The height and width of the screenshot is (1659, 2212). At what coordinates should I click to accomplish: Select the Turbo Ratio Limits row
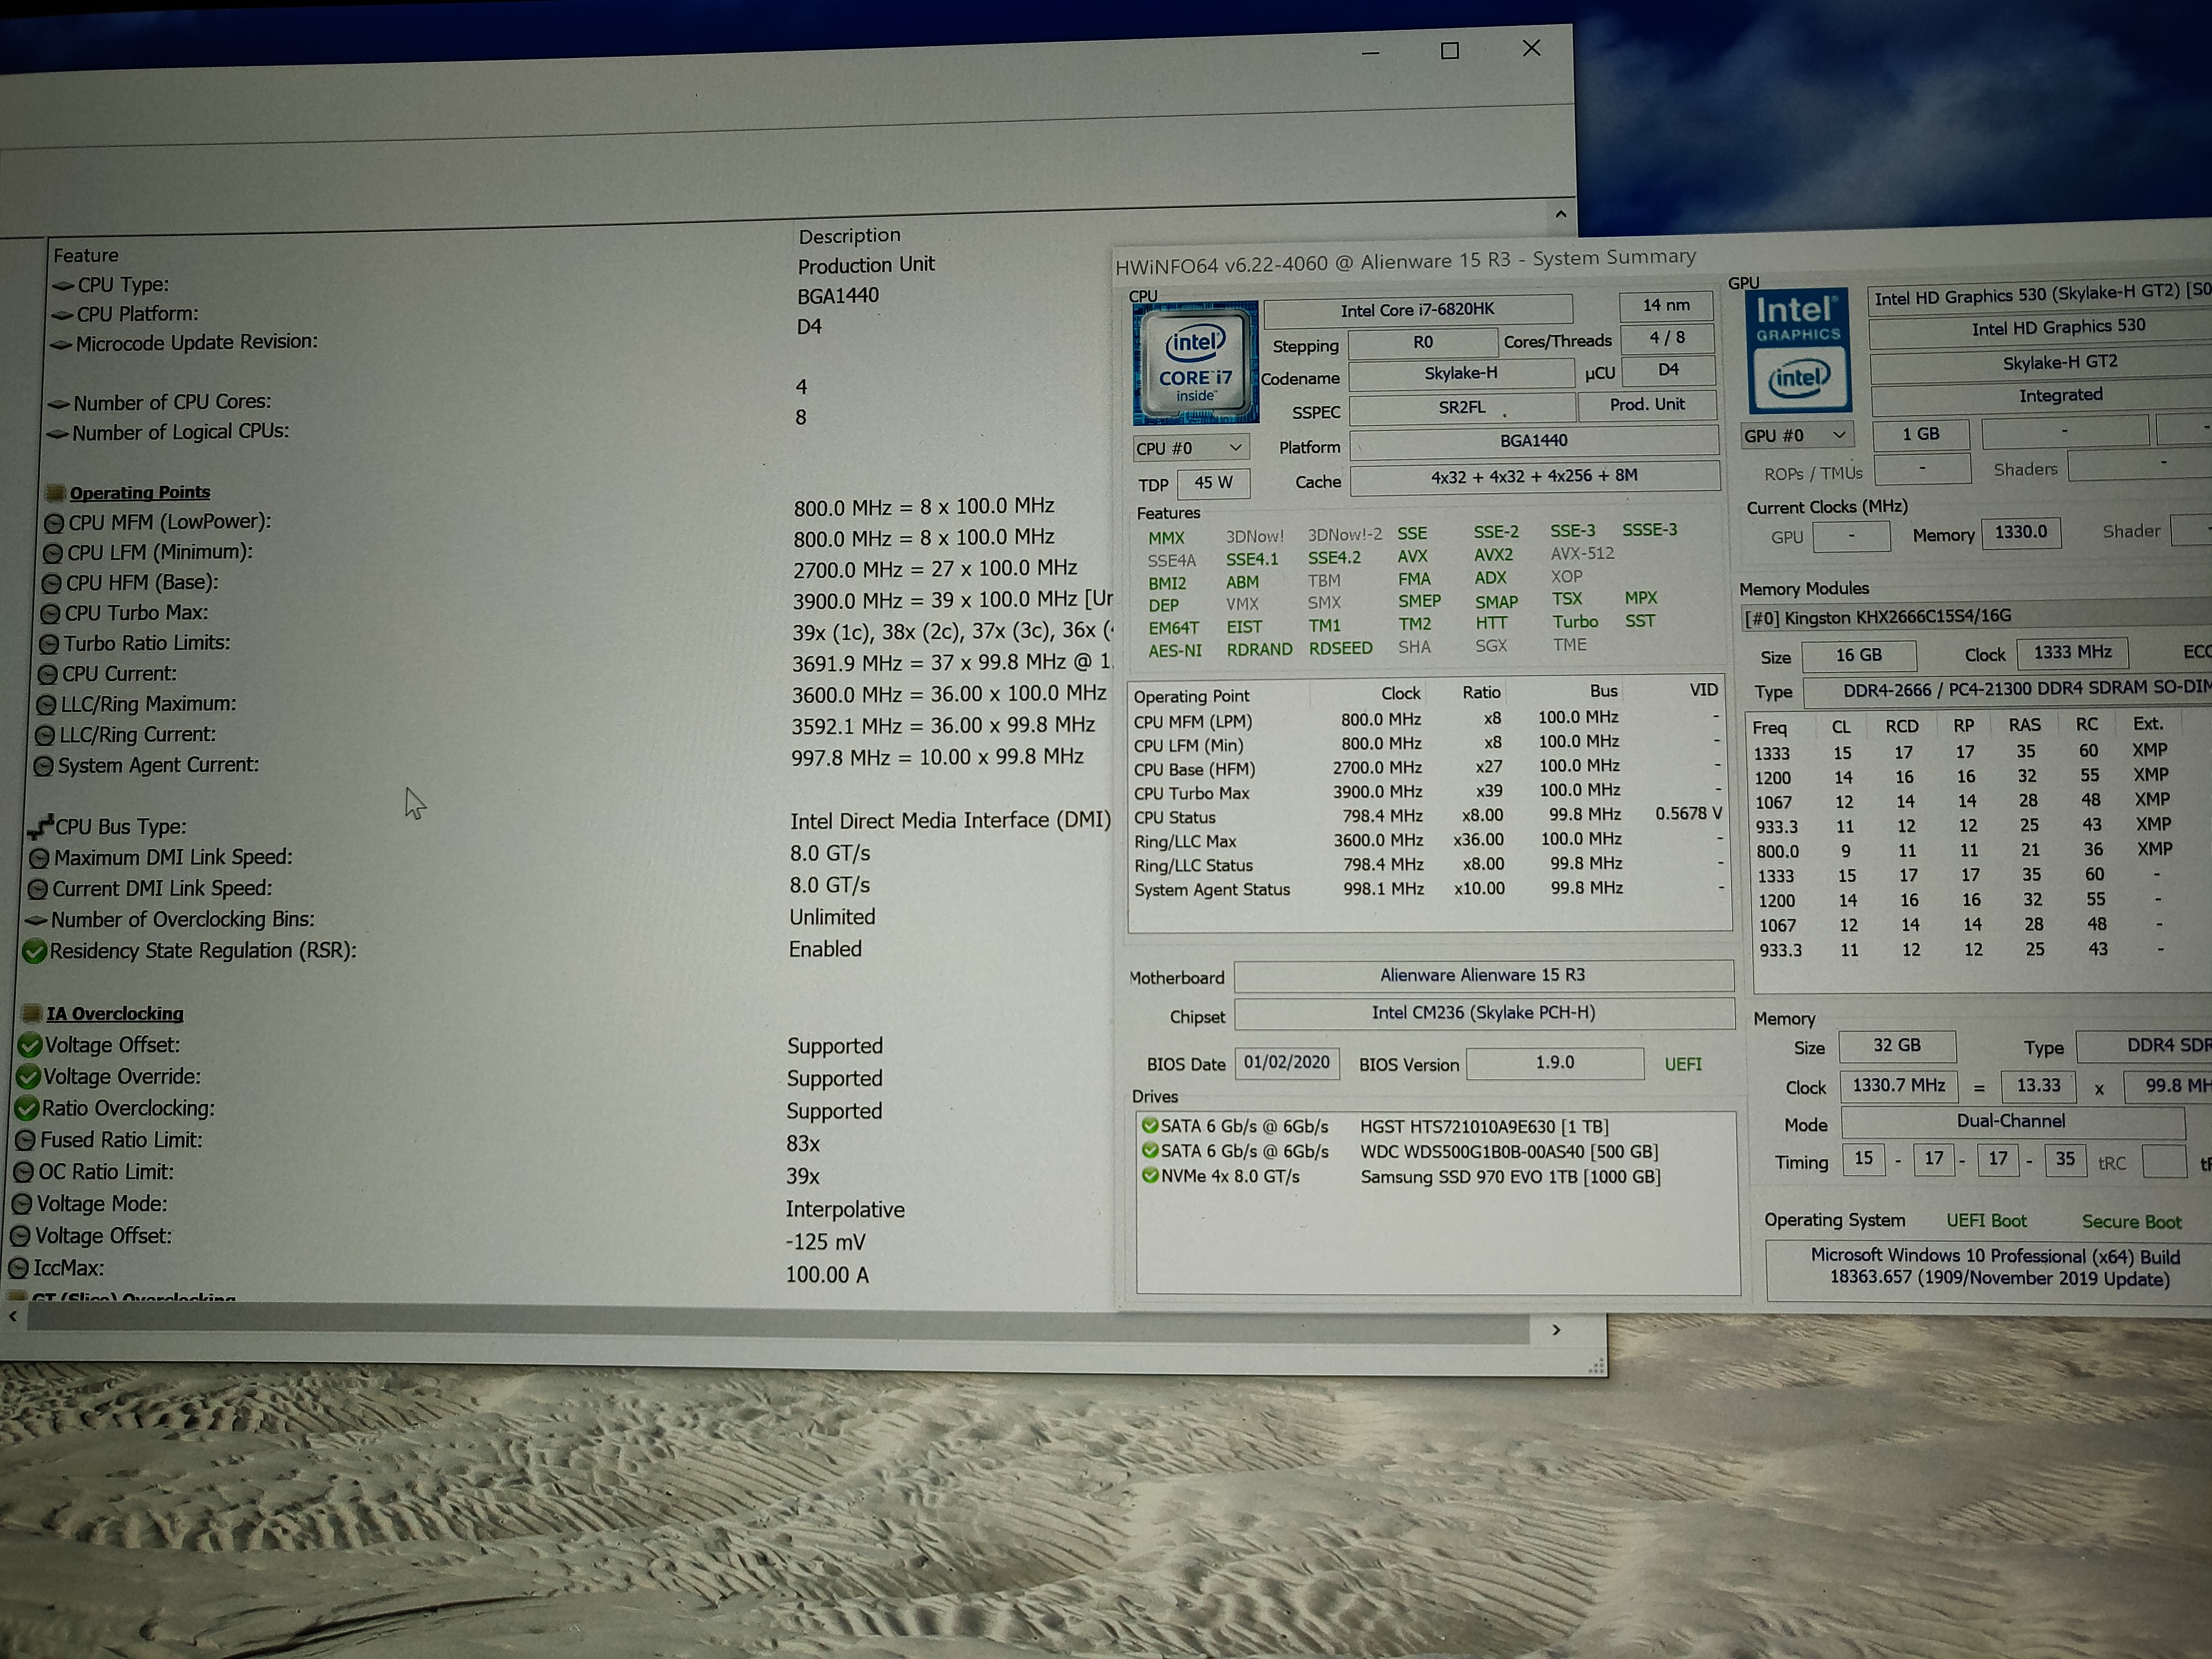pyautogui.click(x=147, y=643)
